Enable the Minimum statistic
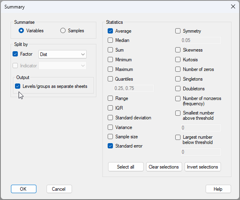Image resolution: width=240 pixels, height=200 pixels. coord(110,60)
